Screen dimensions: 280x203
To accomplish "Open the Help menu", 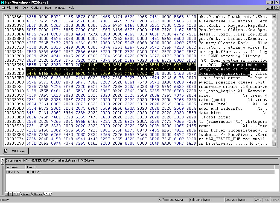I will tap(71, 8).
